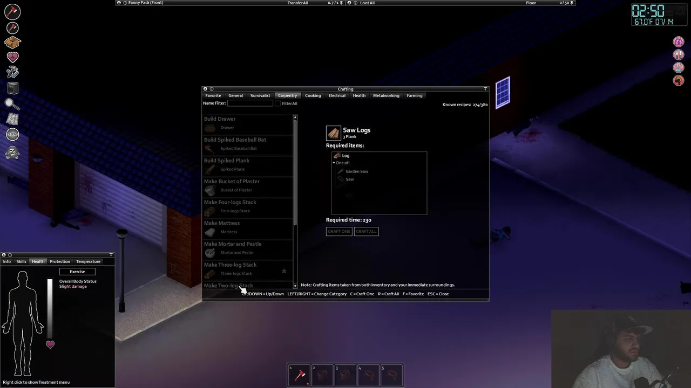691x388 pixels.
Task: Click the round Client button icon
Action: (x=13, y=134)
